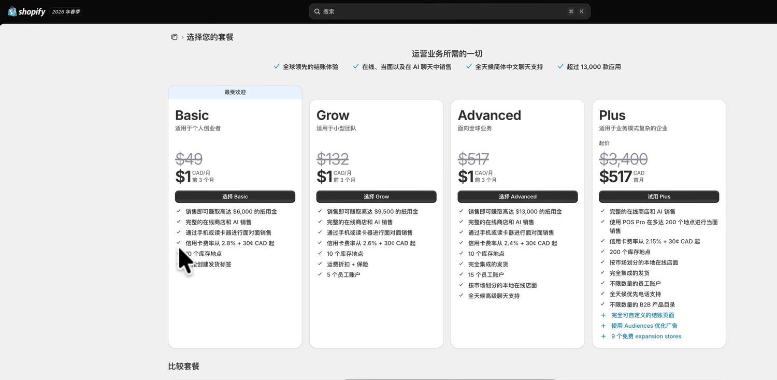Click 信用卡费率从 2.8% + 30¢ CAD 起

[230, 243]
